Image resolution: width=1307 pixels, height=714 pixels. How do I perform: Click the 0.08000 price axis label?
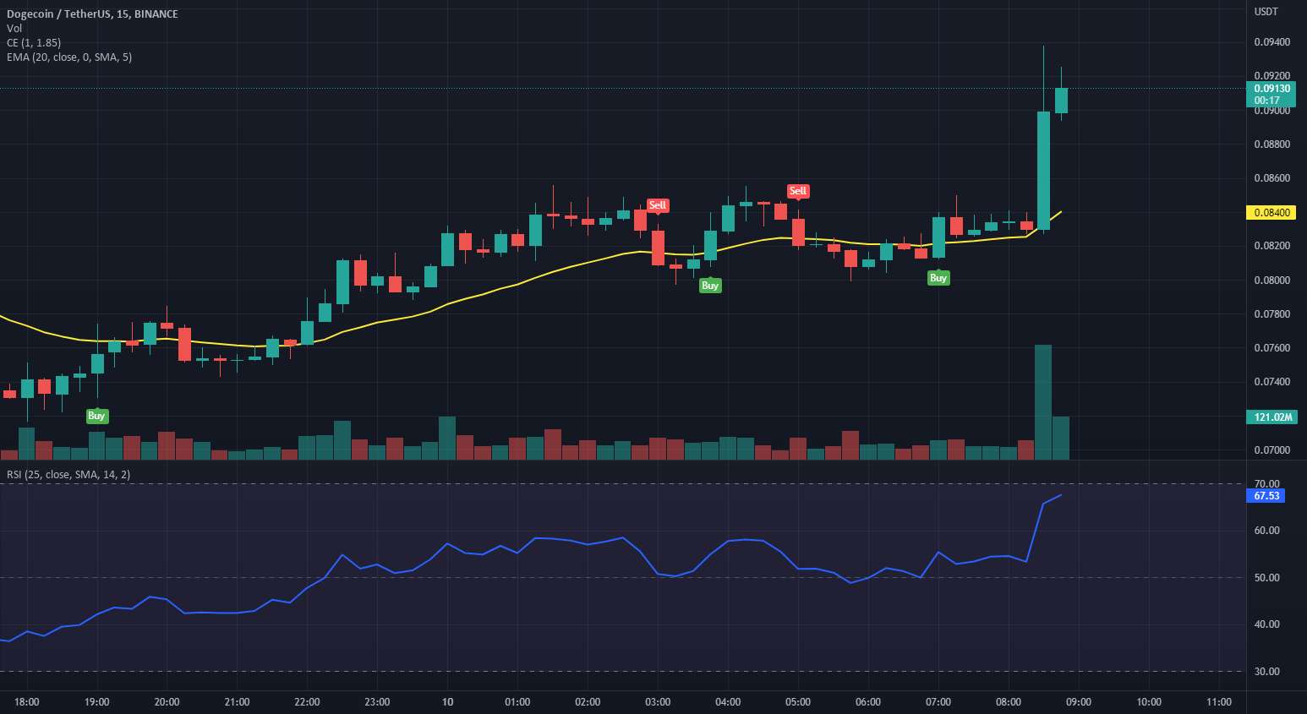pos(1271,281)
